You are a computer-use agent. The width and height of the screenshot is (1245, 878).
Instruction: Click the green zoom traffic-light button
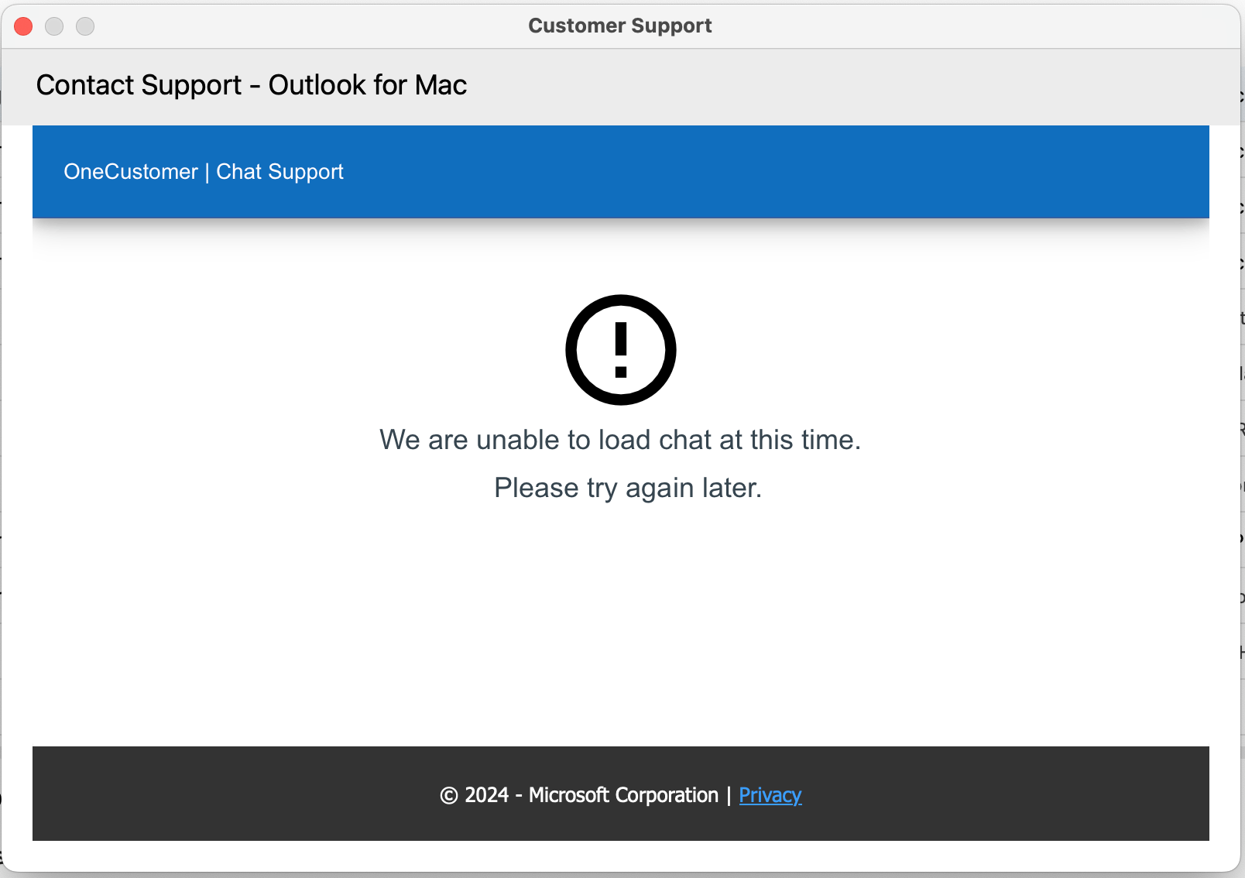[x=86, y=26]
